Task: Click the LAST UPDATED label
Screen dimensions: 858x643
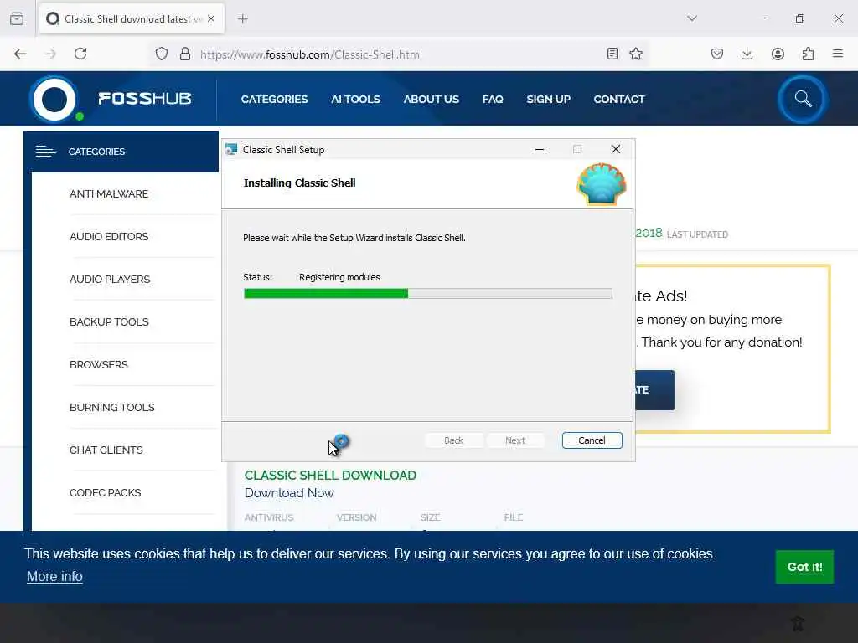Action: tap(697, 234)
